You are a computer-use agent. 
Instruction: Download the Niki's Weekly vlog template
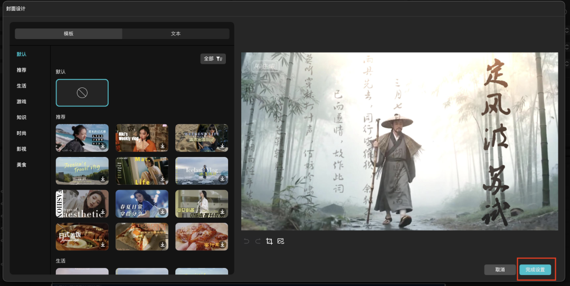(163, 146)
